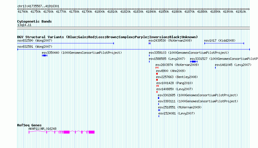This screenshot has width=258, height=148.
Task: Click the RefSeq Genes track title
Action: tap(29, 125)
